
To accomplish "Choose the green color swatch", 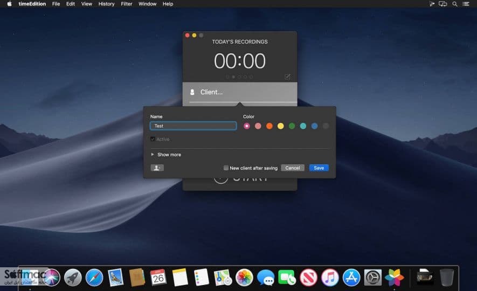I will click(292, 126).
